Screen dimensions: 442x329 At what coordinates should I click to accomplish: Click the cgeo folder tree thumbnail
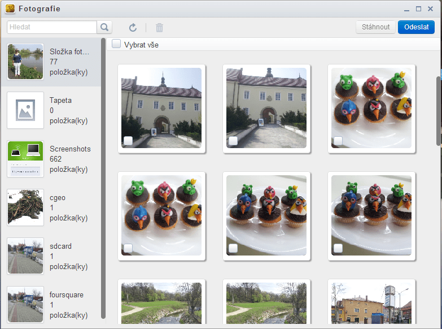click(25, 207)
